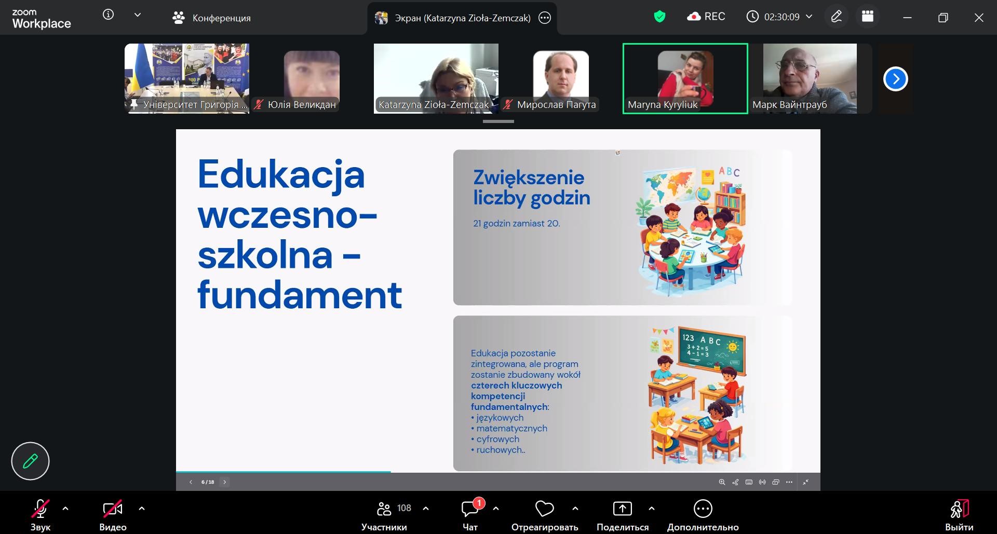The image size is (997, 534).
Task: Select Марк Вайнтрауб video thumbnail
Action: pyautogui.click(x=810, y=78)
